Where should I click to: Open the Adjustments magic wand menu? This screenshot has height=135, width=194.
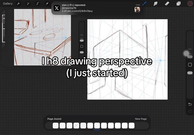[x=28, y=4]
